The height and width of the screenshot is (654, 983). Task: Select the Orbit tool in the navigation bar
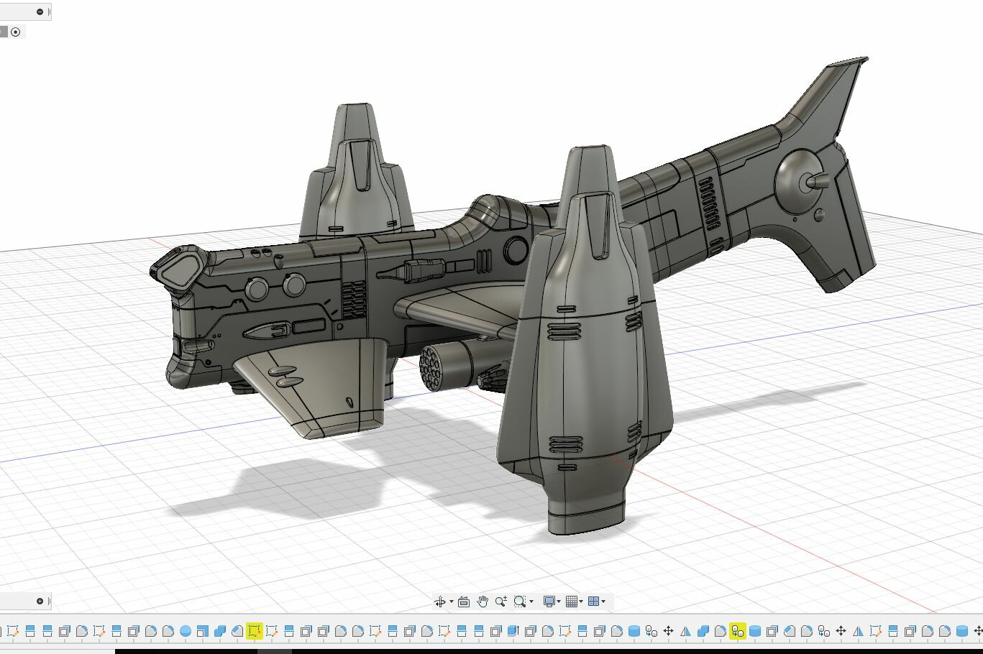pos(441,602)
